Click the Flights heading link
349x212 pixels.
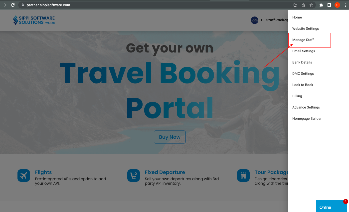[x=43, y=172]
